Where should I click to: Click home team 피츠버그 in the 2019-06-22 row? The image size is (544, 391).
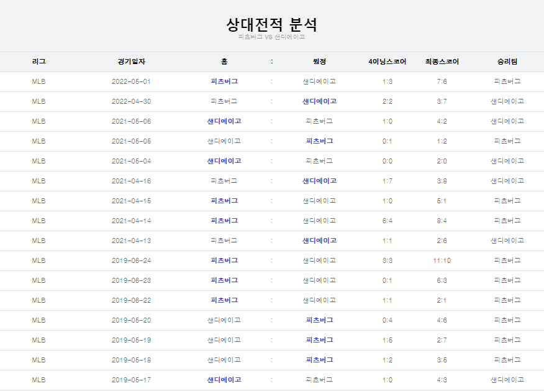(224, 300)
